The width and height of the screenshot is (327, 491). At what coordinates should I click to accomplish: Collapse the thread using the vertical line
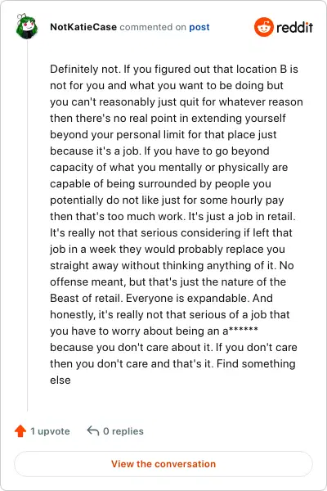tap(27, 226)
